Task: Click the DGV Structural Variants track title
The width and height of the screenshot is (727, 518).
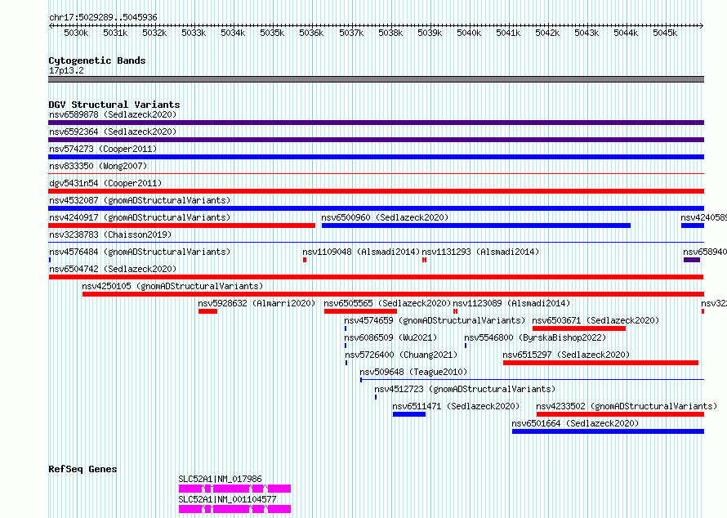Action: [114, 105]
